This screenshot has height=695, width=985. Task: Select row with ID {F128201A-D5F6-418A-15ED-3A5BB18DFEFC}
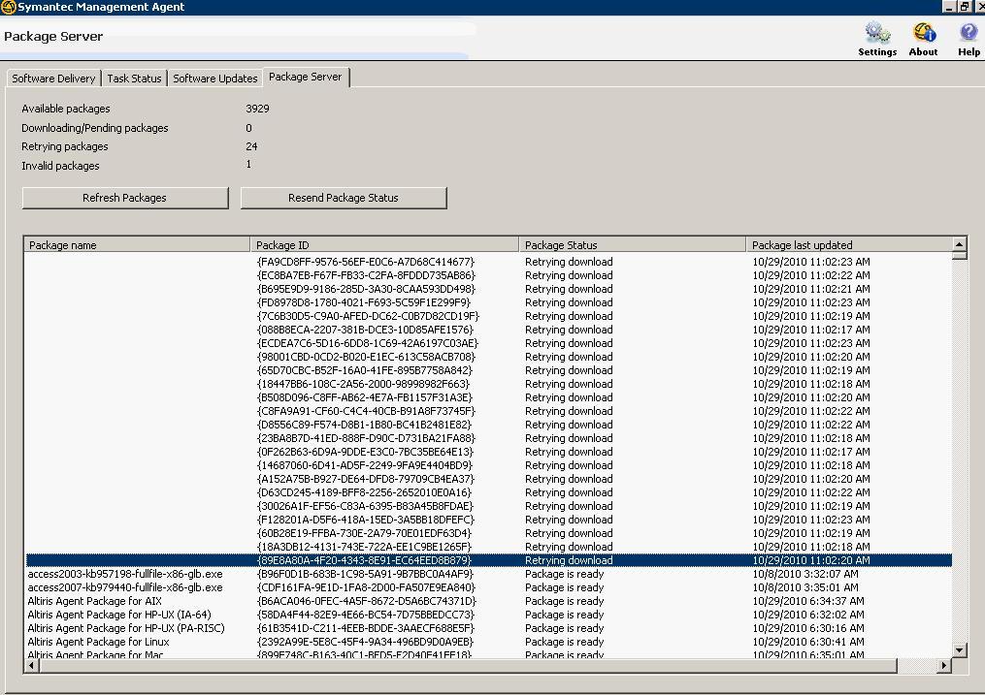tap(488, 520)
